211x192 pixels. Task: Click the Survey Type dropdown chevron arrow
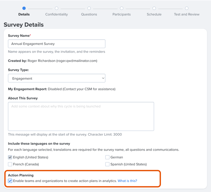point(103,78)
